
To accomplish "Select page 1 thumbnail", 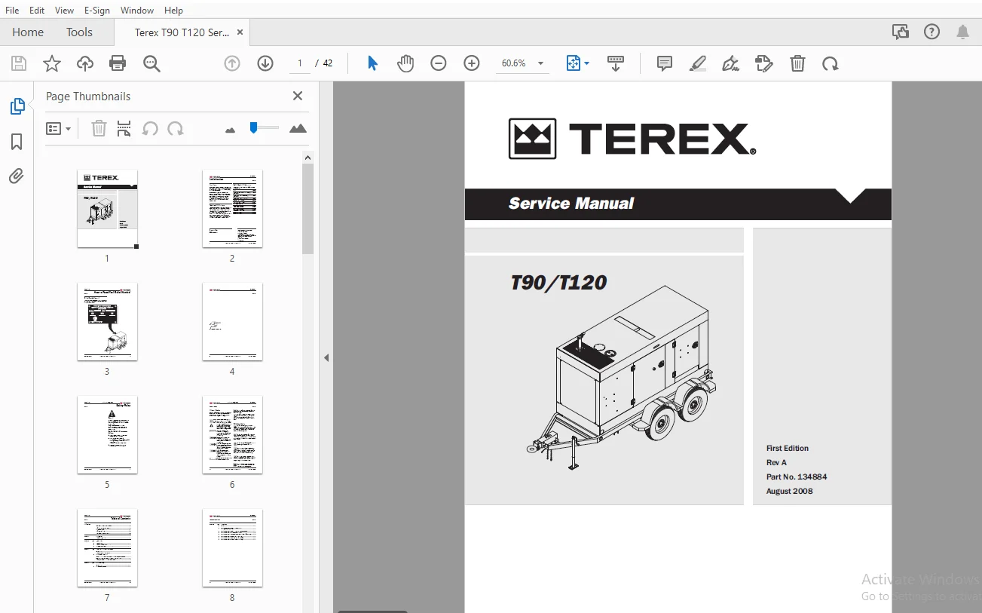I will [107, 209].
